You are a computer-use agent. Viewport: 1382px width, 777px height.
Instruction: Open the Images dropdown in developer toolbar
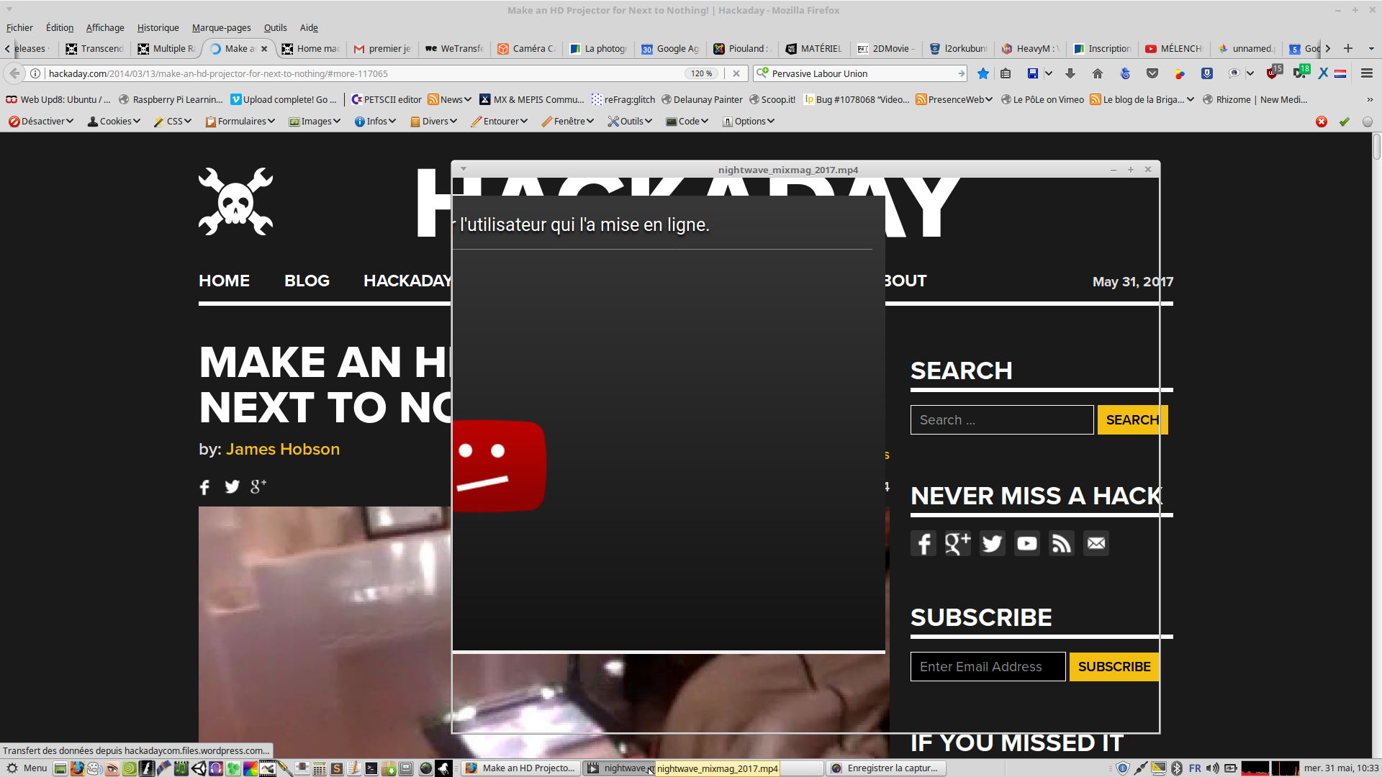315,121
